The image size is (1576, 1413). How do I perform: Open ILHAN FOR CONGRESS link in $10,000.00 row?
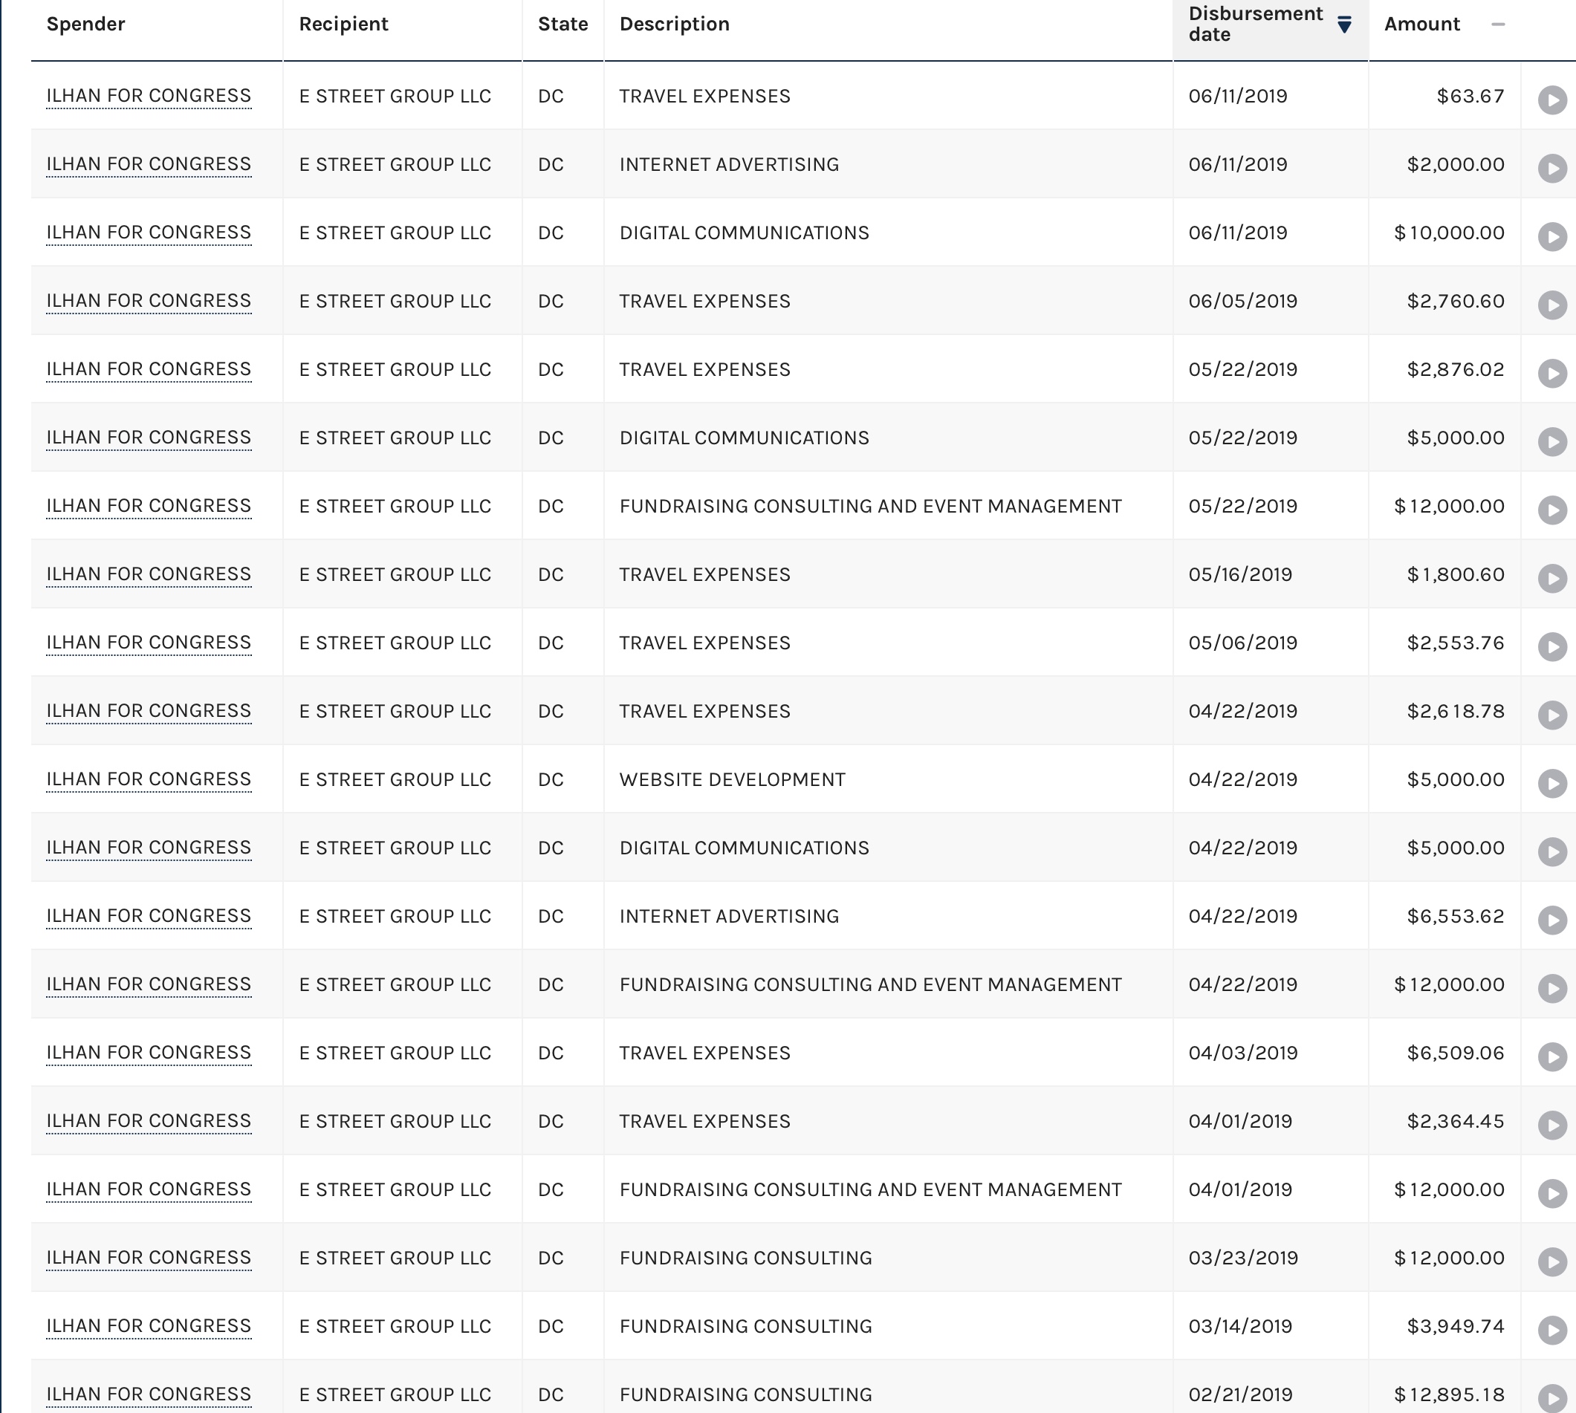pyautogui.click(x=149, y=233)
